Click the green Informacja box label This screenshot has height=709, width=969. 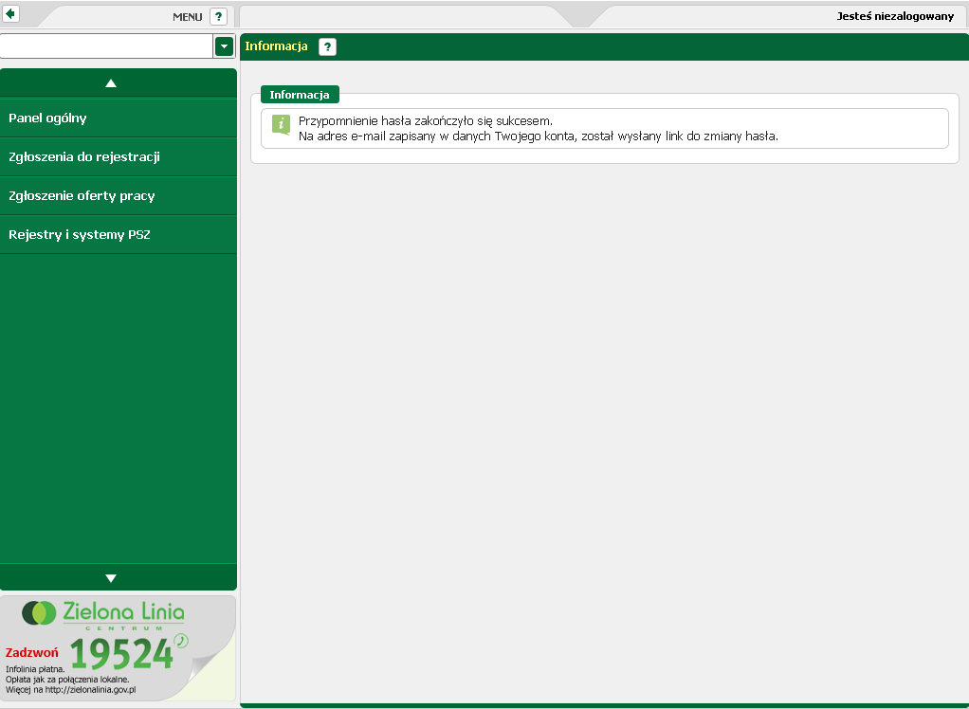300,95
